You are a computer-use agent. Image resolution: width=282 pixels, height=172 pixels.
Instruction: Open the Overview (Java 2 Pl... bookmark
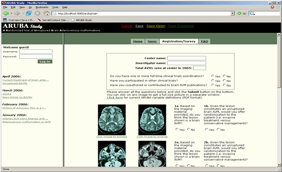(19, 20)
